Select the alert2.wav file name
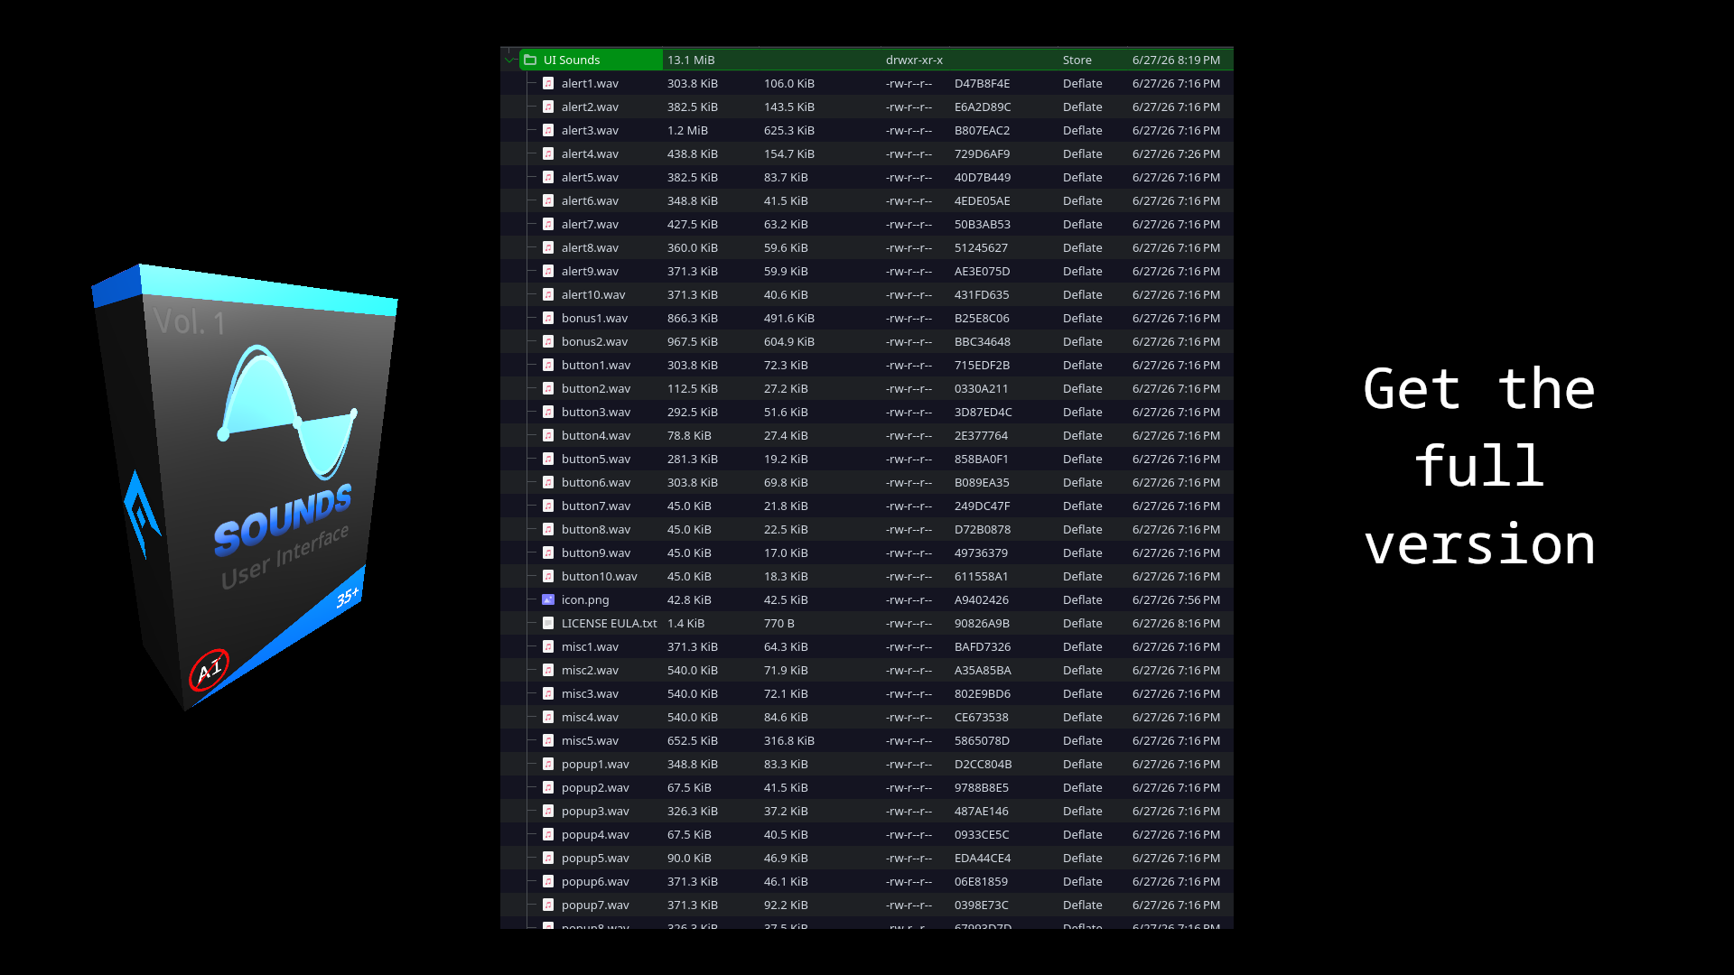 590,107
